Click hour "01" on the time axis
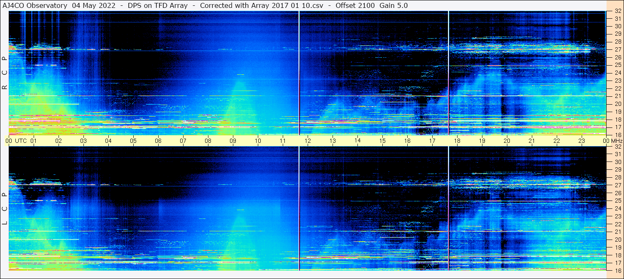The height and width of the screenshot is (279, 624). pos(34,141)
